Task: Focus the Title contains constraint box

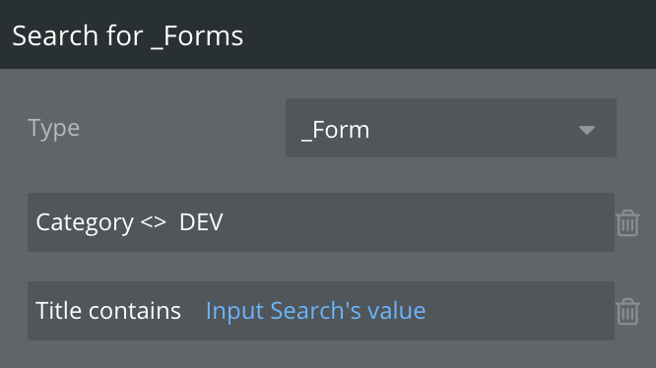Action: point(321,311)
